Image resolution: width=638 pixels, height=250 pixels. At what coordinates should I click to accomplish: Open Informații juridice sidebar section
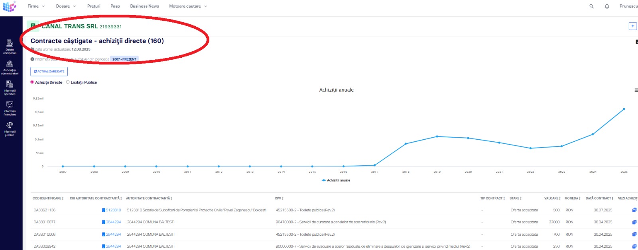pyautogui.click(x=10, y=129)
